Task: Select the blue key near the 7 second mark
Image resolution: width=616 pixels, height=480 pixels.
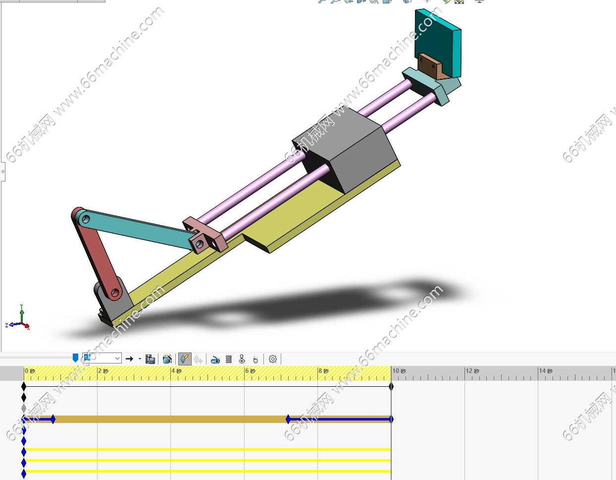Action: pos(288,420)
